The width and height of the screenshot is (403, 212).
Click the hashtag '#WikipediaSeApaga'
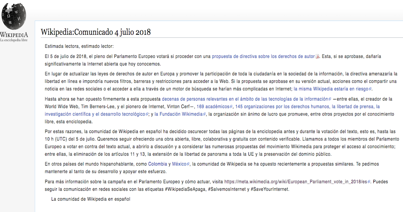[185, 189]
